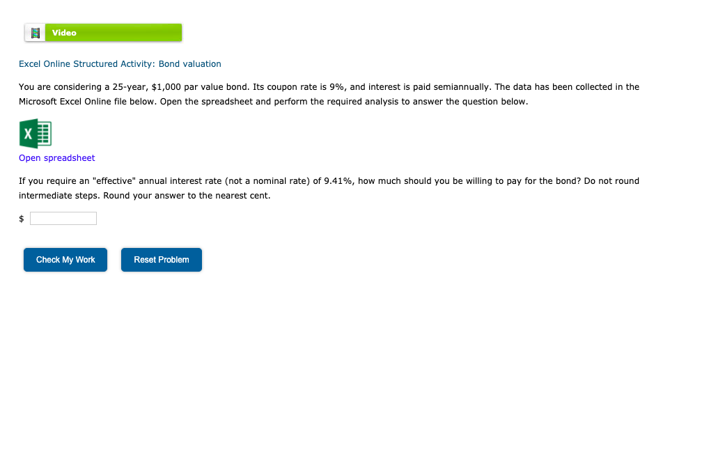Click the film strip icon beside Video
Viewport: 702px width, 466px height.
tap(35, 32)
